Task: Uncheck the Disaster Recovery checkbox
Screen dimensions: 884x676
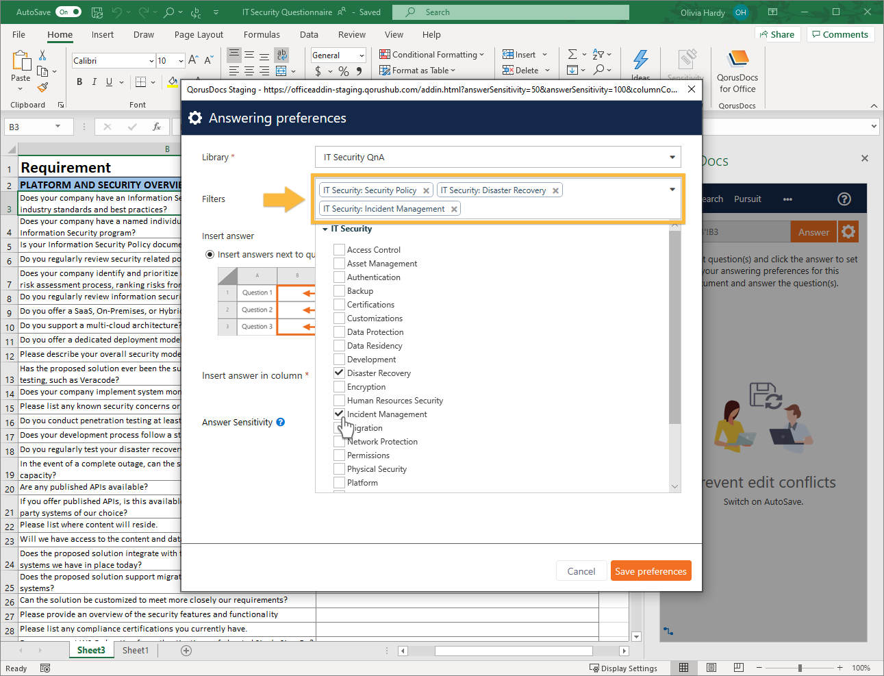Action: pyautogui.click(x=339, y=373)
